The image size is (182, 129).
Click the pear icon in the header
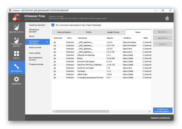(x=167, y=18)
